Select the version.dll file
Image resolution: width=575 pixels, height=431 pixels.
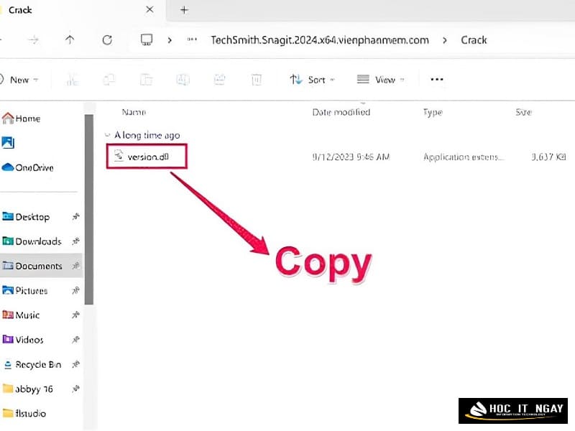point(147,157)
